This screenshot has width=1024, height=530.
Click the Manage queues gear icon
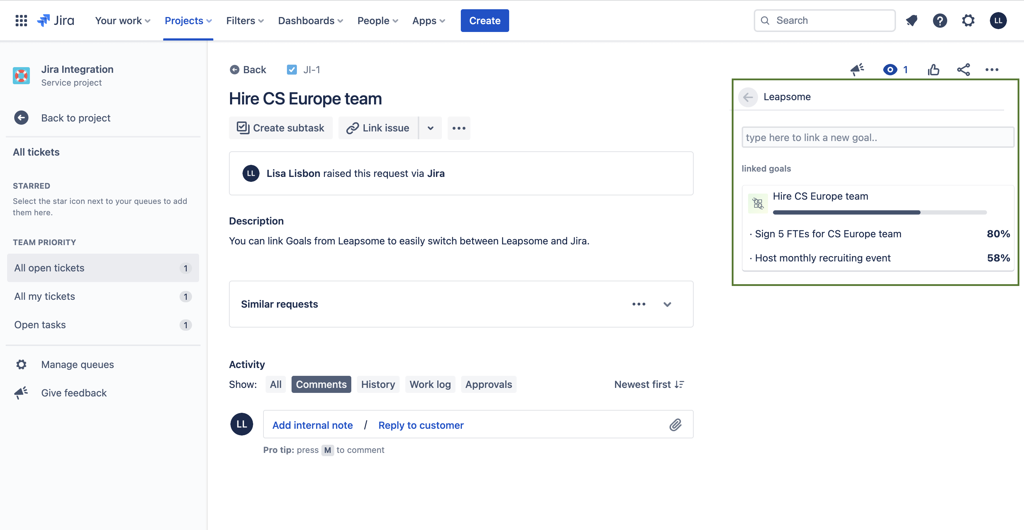[x=21, y=364]
